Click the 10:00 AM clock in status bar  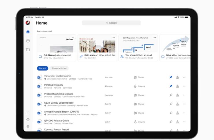pyautogui.click(x=29, y=17)
